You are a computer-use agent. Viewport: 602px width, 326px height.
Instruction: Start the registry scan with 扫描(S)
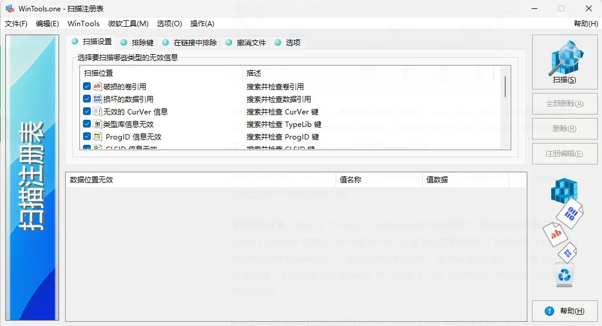[564, 62]
